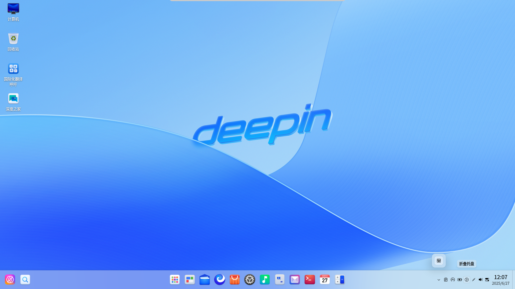Click the on-screen keyboard popup icon

tap(439, 261)
